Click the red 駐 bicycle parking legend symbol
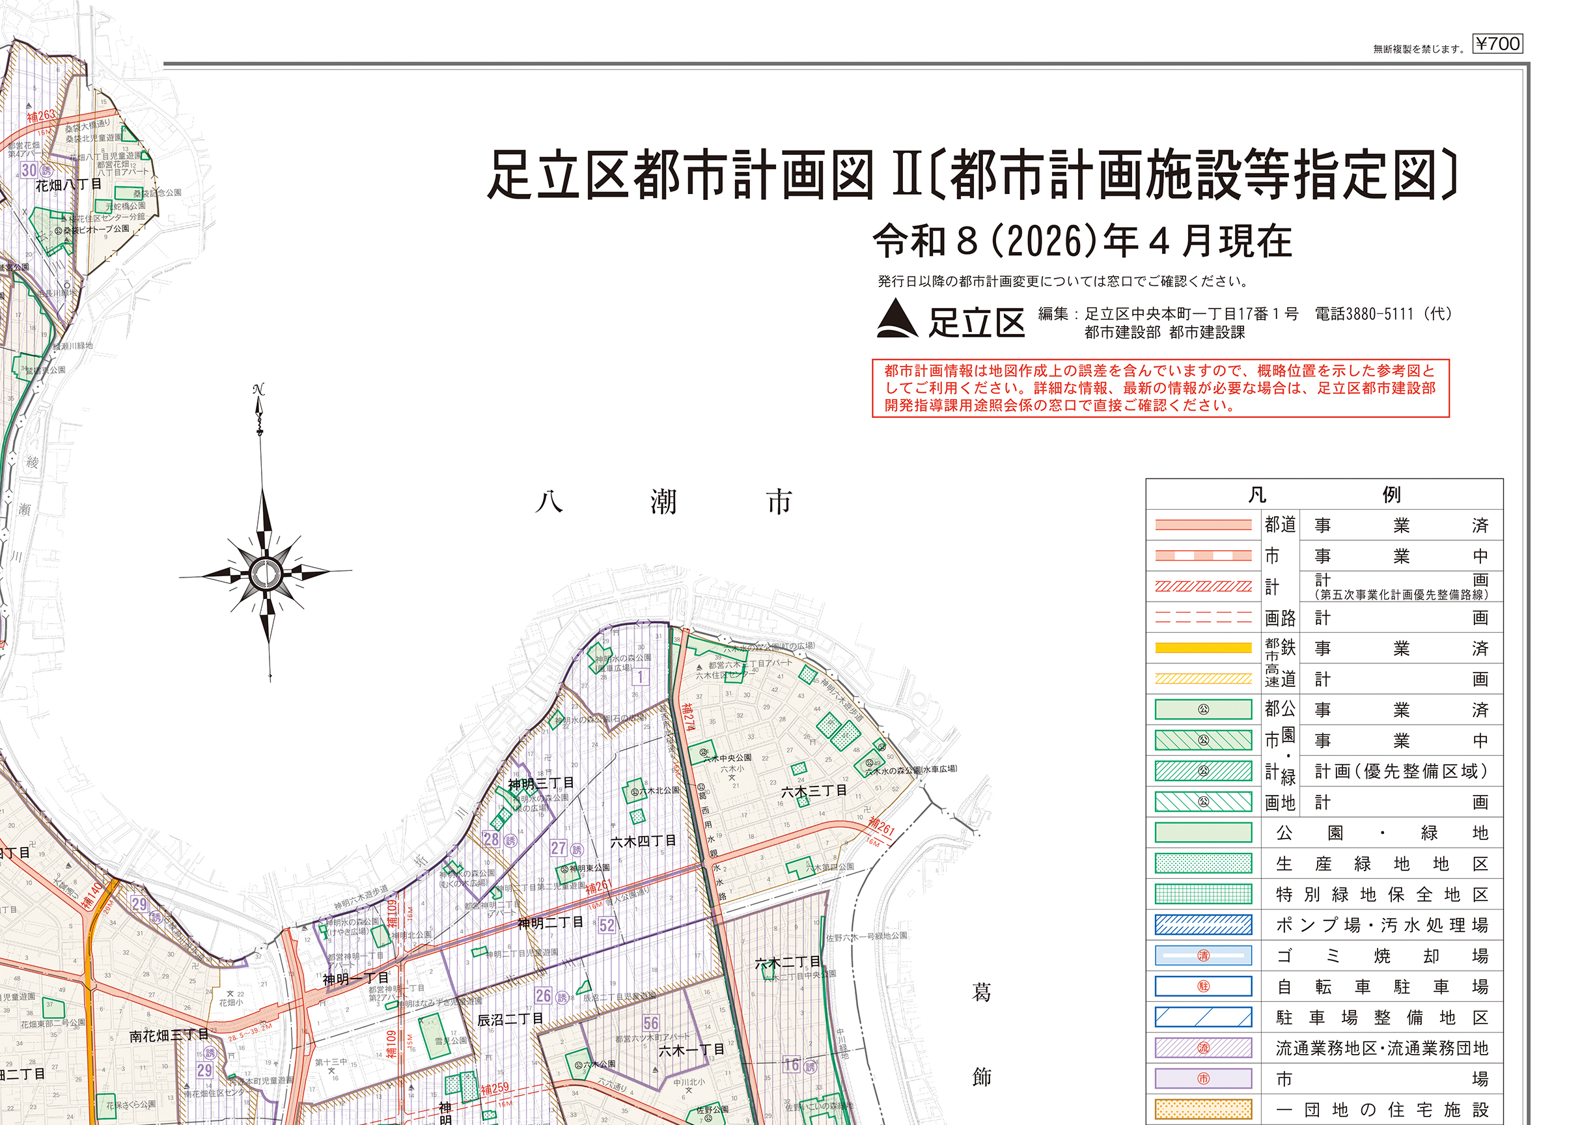The height and width of the screenshot is (1125, 1595). tap(1203, 986)
